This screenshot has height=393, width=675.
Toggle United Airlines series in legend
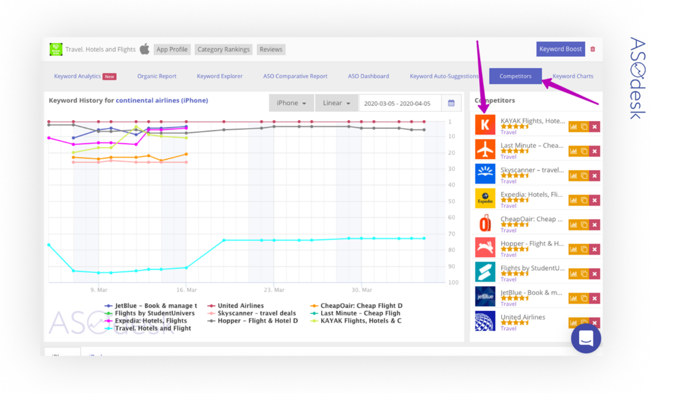tap(236, 306)
